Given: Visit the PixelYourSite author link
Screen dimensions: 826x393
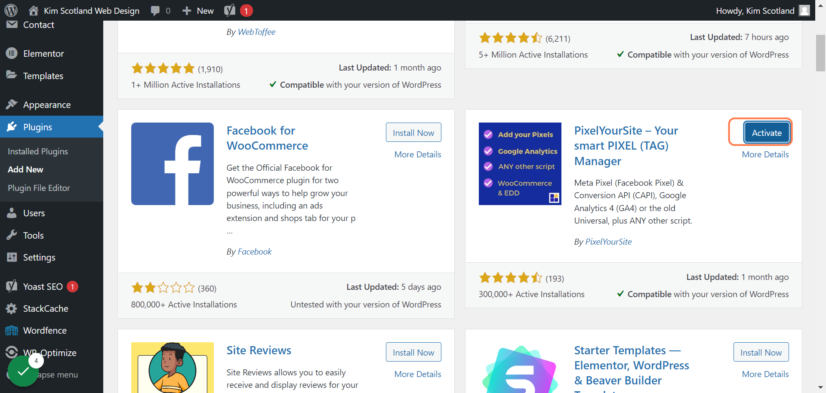Looking at the screenshot, I should [608, 242].
